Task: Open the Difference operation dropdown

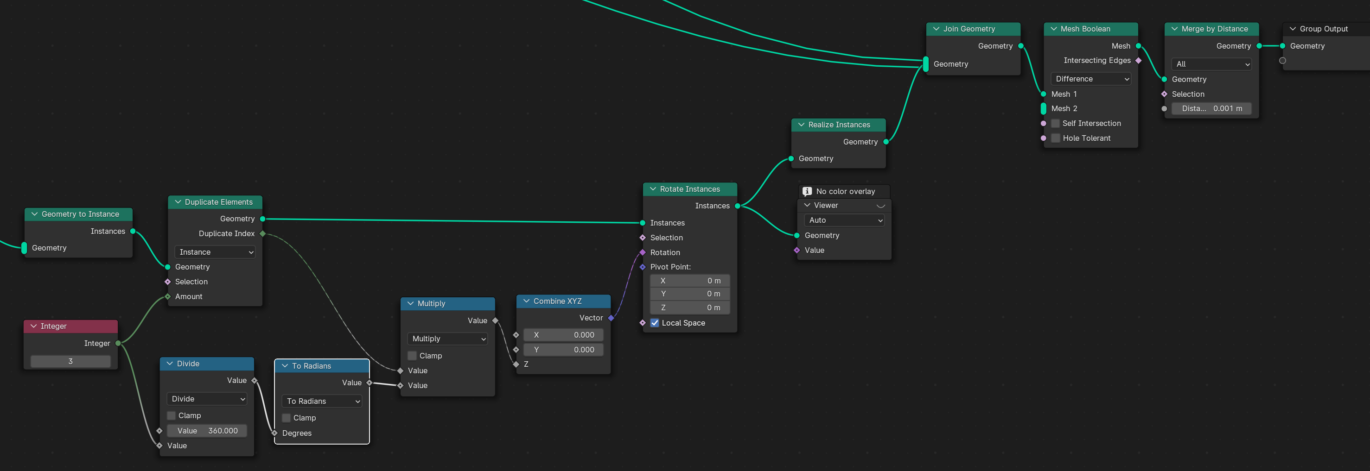Action: pyautogui.click(x=1091, y=79)
